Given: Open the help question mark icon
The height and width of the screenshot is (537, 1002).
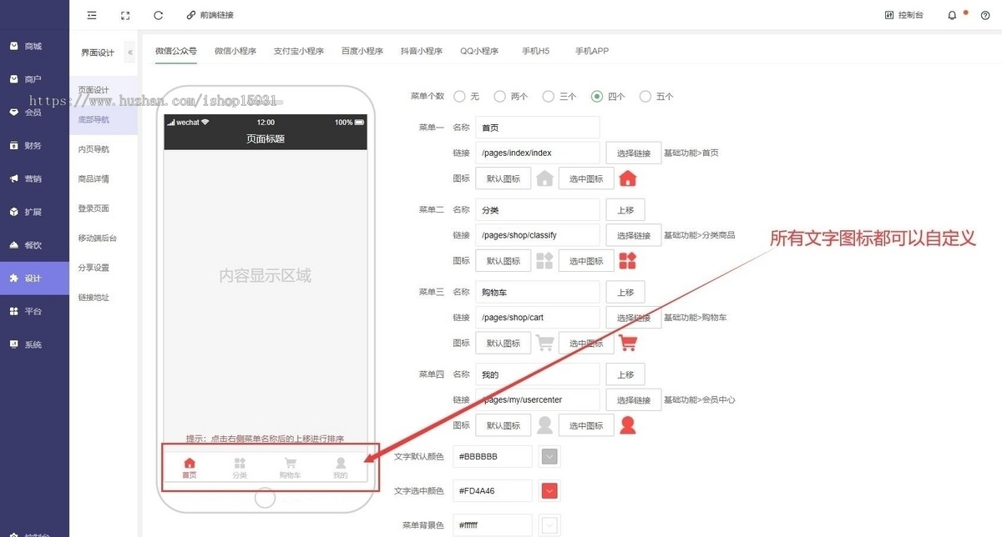Looking at the screenshot, I should (x=985, y=15).
